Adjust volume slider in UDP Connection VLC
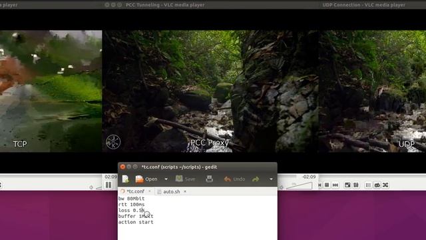 (299, 185)
